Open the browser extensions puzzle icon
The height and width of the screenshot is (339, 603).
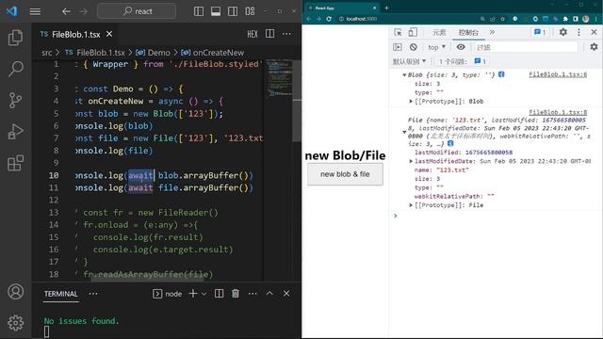pyautogui.click(x=565, y=19)
